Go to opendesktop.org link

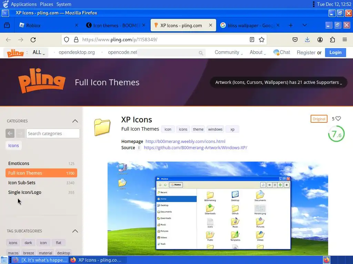(77, 52)
